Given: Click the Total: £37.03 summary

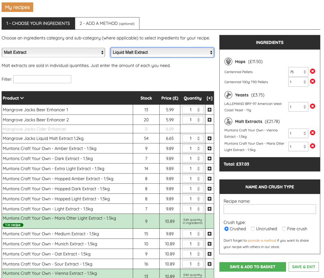Looking at the screenshot, I should (236, 164).
